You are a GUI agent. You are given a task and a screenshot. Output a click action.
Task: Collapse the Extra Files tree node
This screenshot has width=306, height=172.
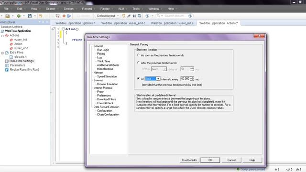(x=2, y=53)
